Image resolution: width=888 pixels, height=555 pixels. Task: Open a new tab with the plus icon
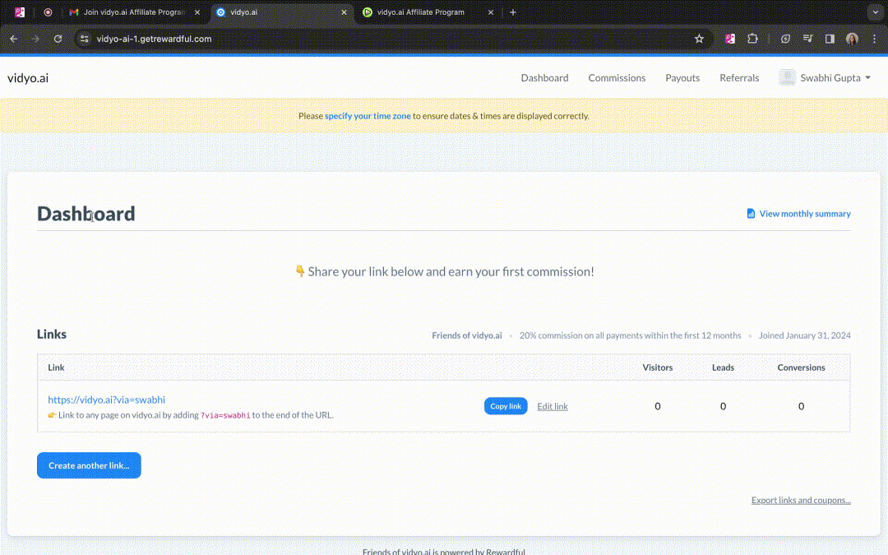pos(513,12)
